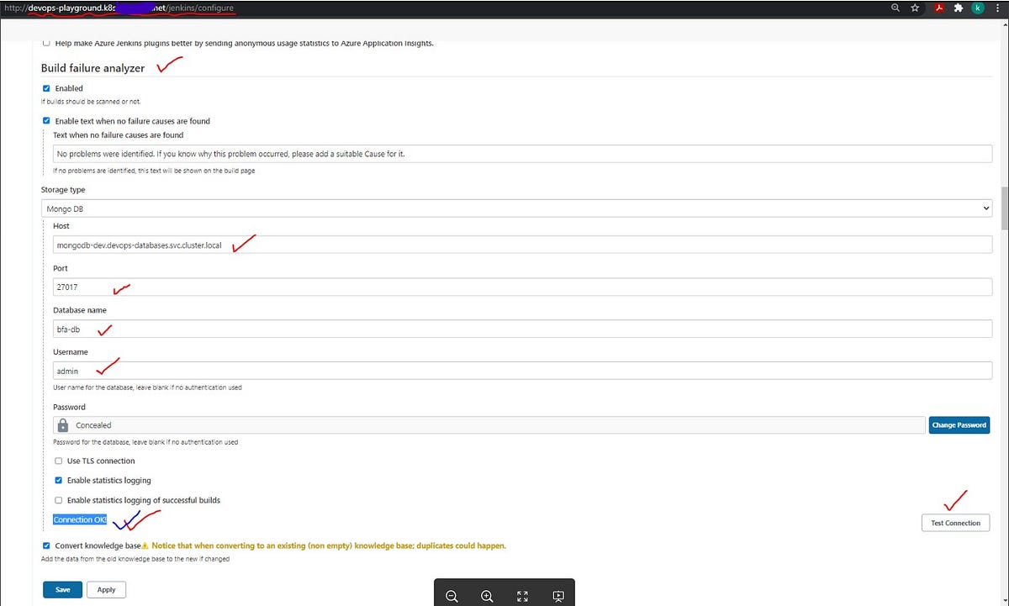Open fullscreen view from the bottom toolbar

coord(522,596)
